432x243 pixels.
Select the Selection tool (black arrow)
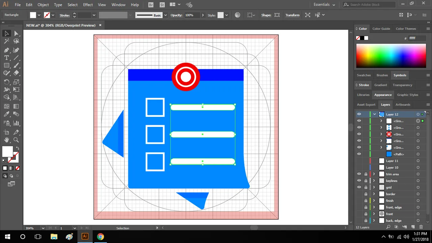[6, 33]
